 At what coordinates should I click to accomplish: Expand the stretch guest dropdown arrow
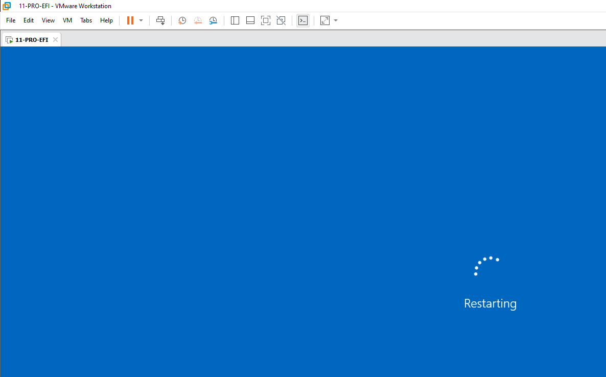(x=336, y=20)
